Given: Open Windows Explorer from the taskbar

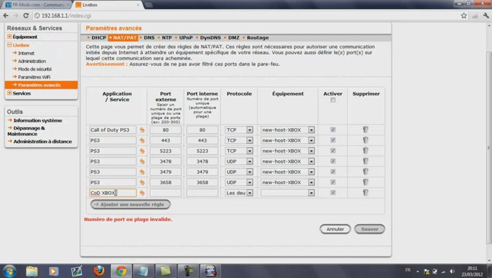Looking at the screenshot, I should [32, 271].
